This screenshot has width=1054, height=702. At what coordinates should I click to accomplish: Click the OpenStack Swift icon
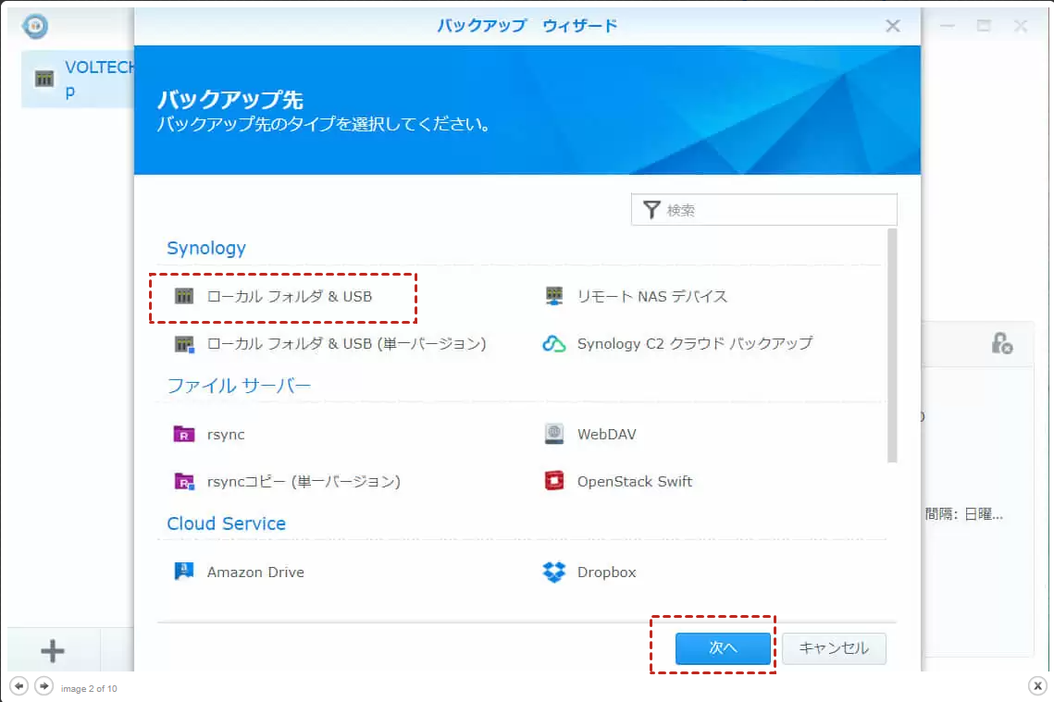(554, 481)
